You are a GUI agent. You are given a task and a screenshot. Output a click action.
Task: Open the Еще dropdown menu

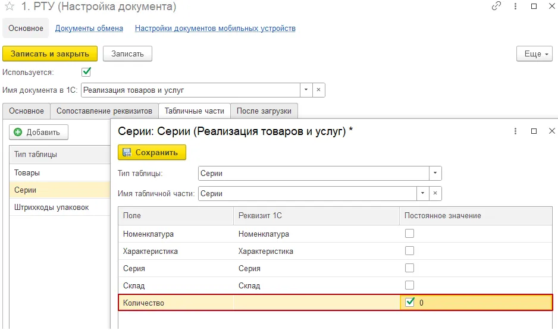[x=535, y=54]
